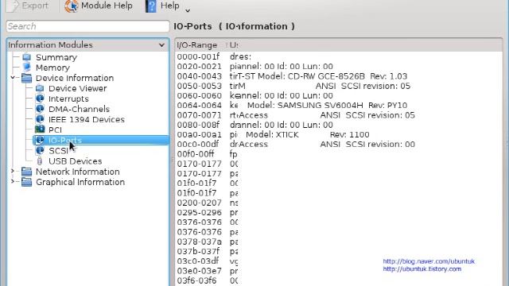Image resolution: width=509 pixels, height=286 pixels.
Task: Expand the Network Information branch
Action: [13, 172]
